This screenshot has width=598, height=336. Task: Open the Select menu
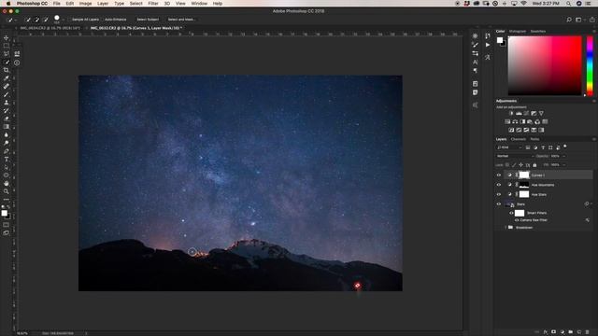tap(135, 4)
